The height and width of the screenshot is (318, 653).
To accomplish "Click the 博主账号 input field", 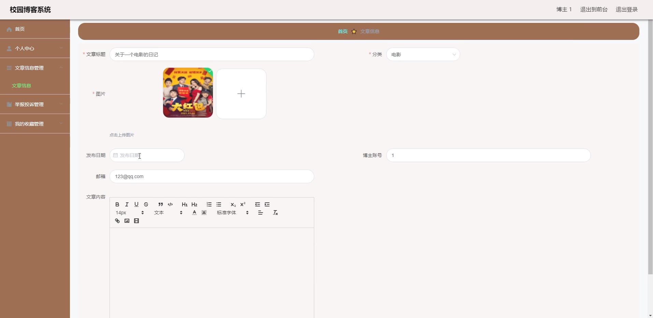I will [x=488, y=155].
